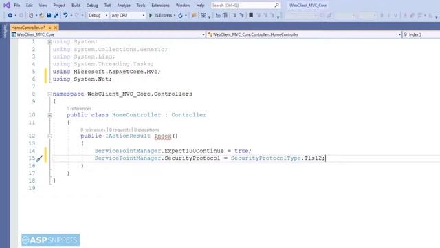Open the Debug menu
The width and height of the screenshot is (440, 248).
92,6
